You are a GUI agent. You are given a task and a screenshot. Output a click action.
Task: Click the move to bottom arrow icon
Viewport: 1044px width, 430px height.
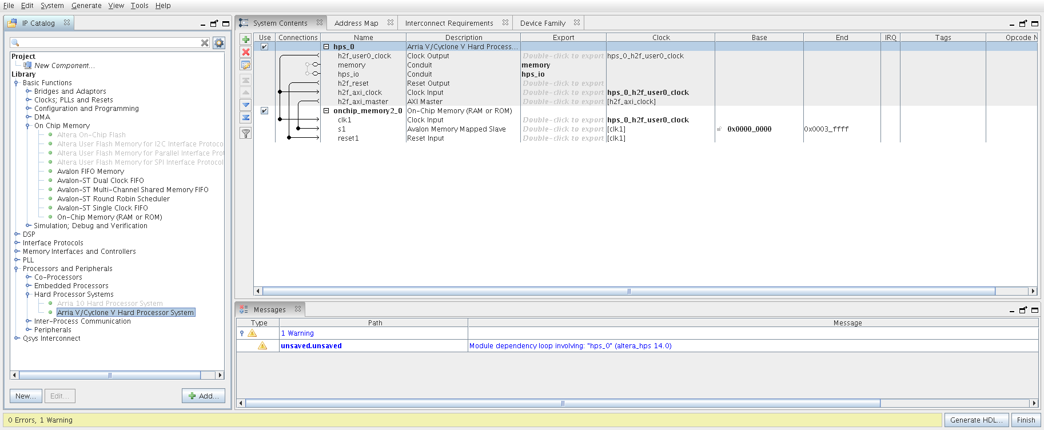point(246,117)
